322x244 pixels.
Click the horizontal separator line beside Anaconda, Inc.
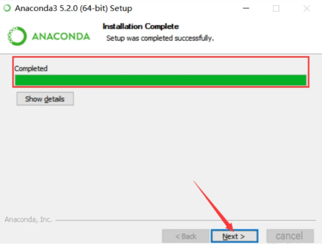coord(186,220)
